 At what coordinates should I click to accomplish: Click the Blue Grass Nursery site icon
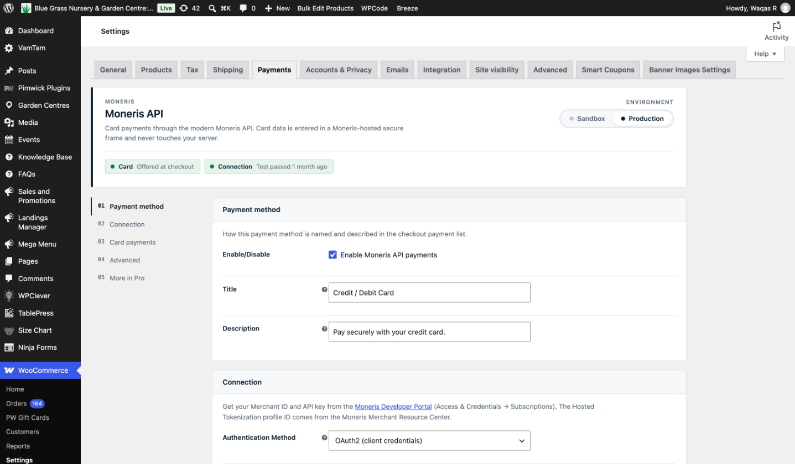point(26,8)
